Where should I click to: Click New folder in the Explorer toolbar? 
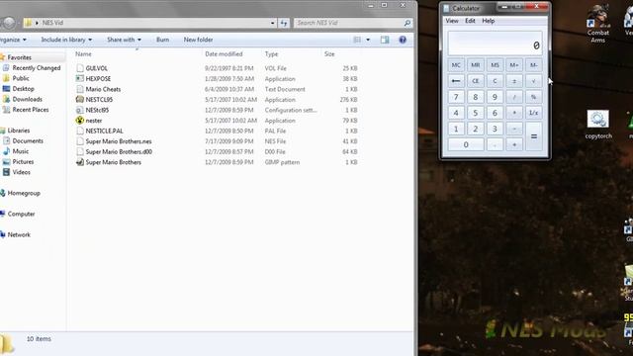(198, 40)
